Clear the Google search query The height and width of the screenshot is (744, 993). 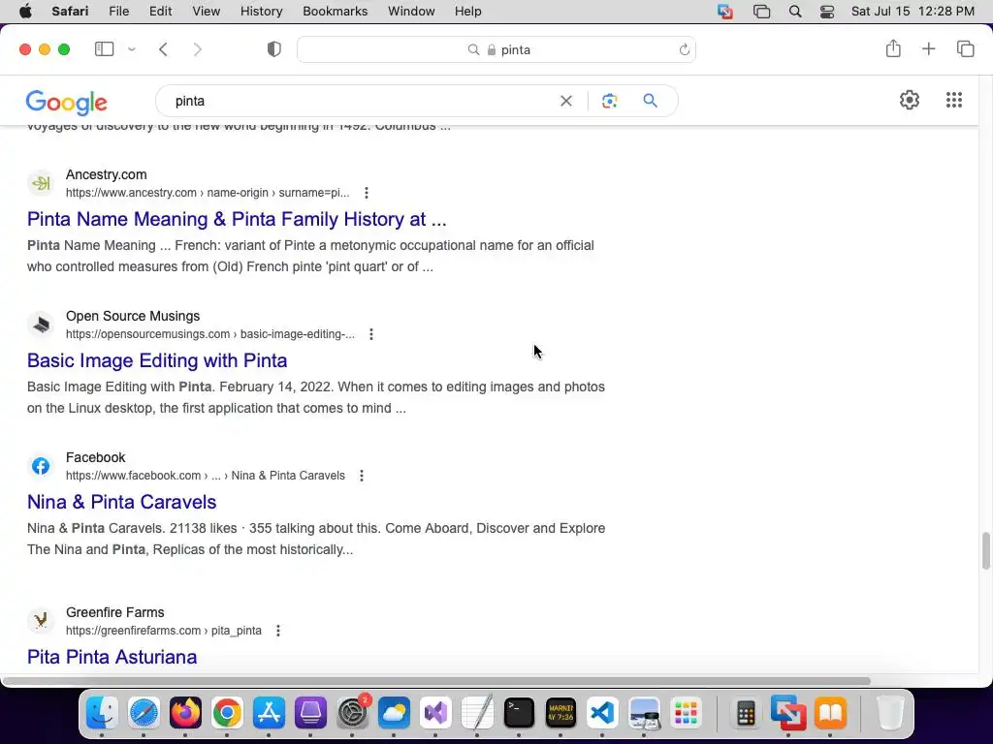pos(566,101)
